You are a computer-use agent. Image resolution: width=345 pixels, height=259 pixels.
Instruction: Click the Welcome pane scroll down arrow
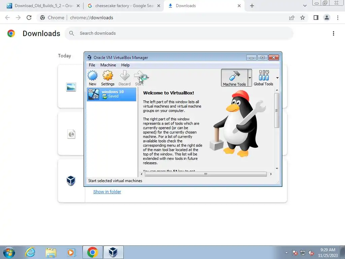click(277, 169)
